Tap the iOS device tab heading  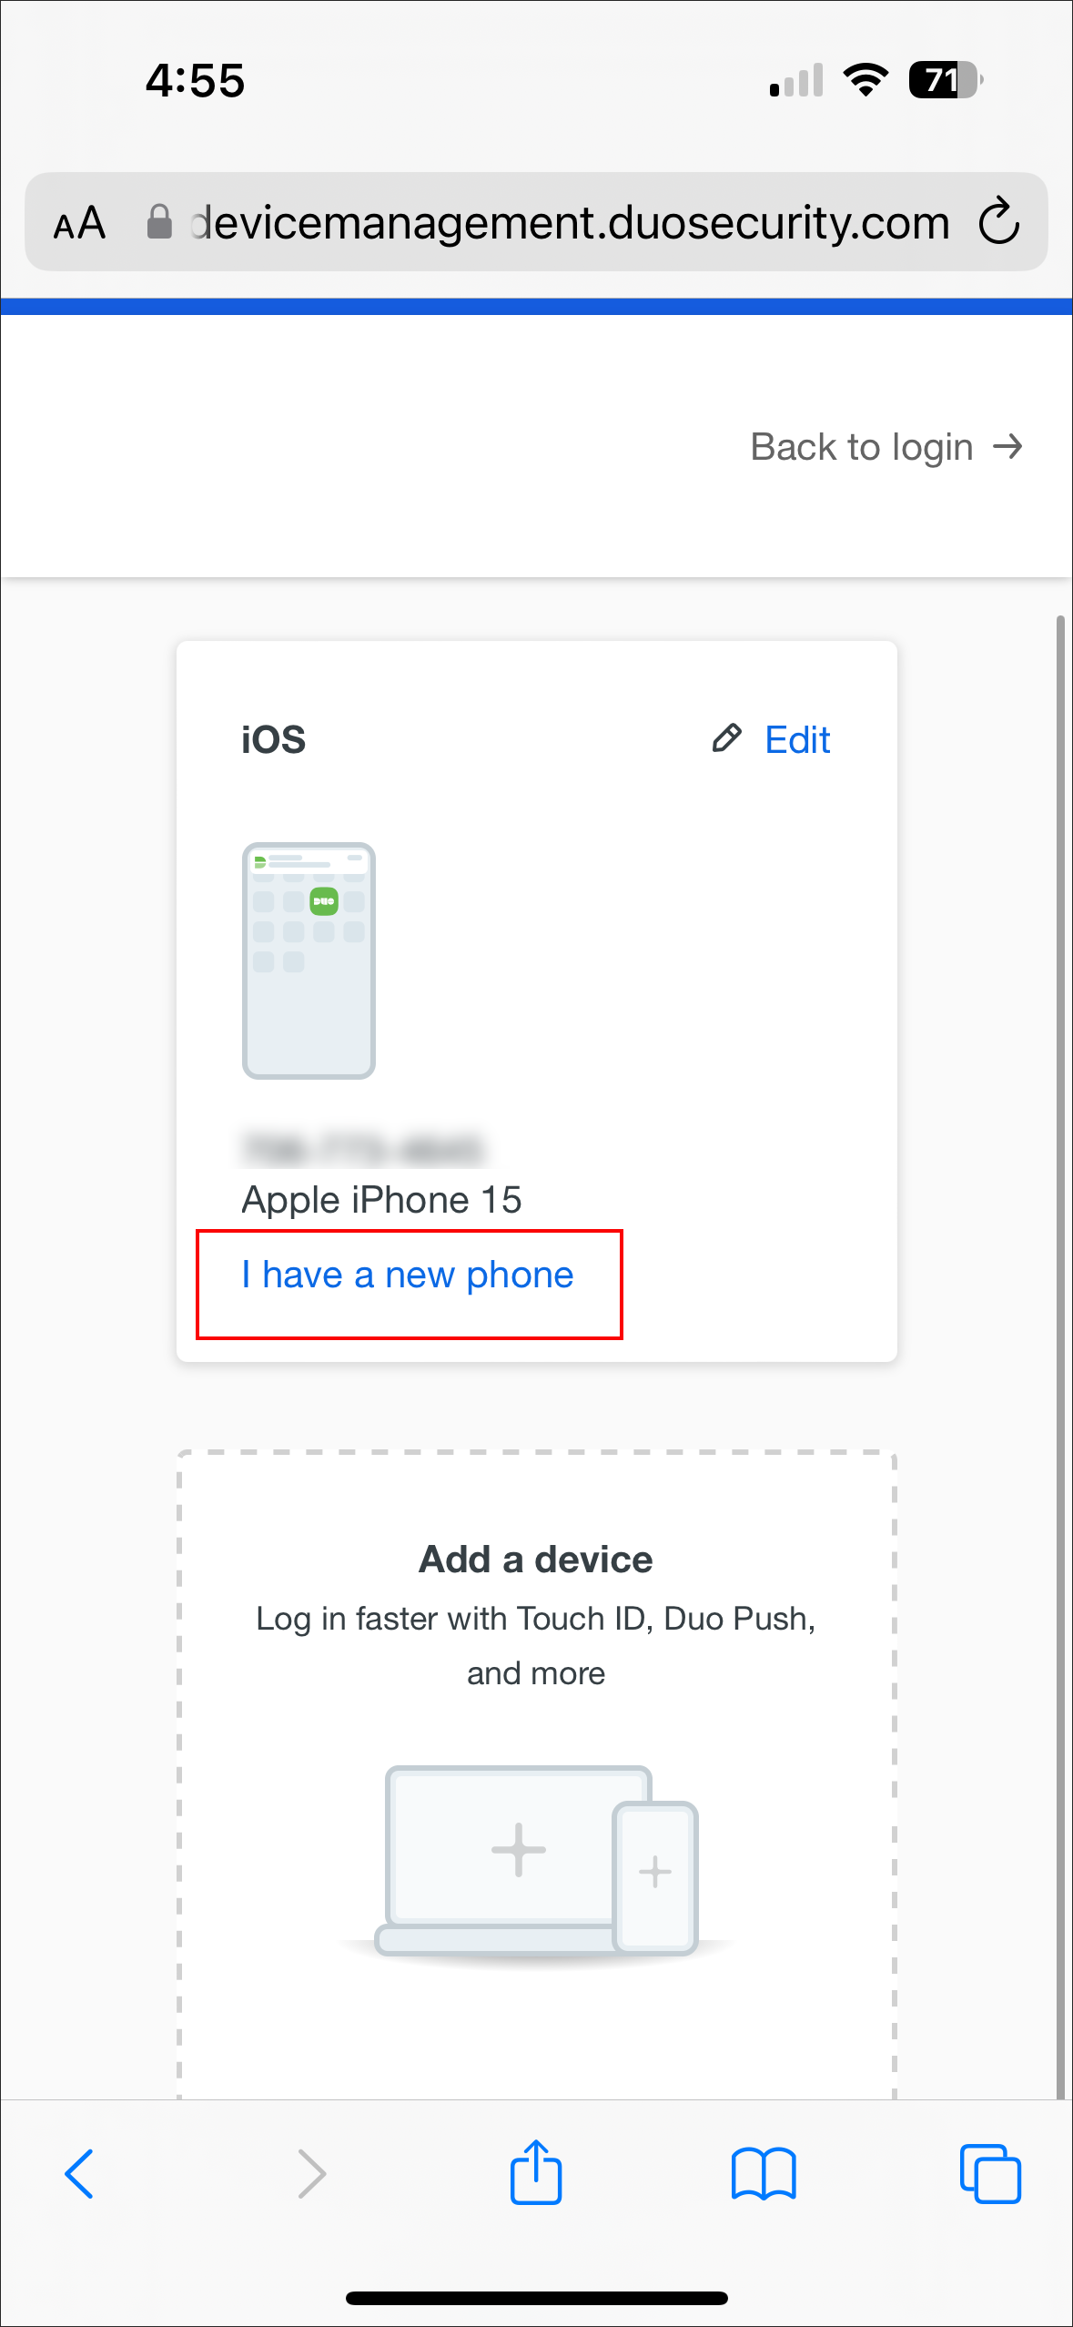click(273, 739)
